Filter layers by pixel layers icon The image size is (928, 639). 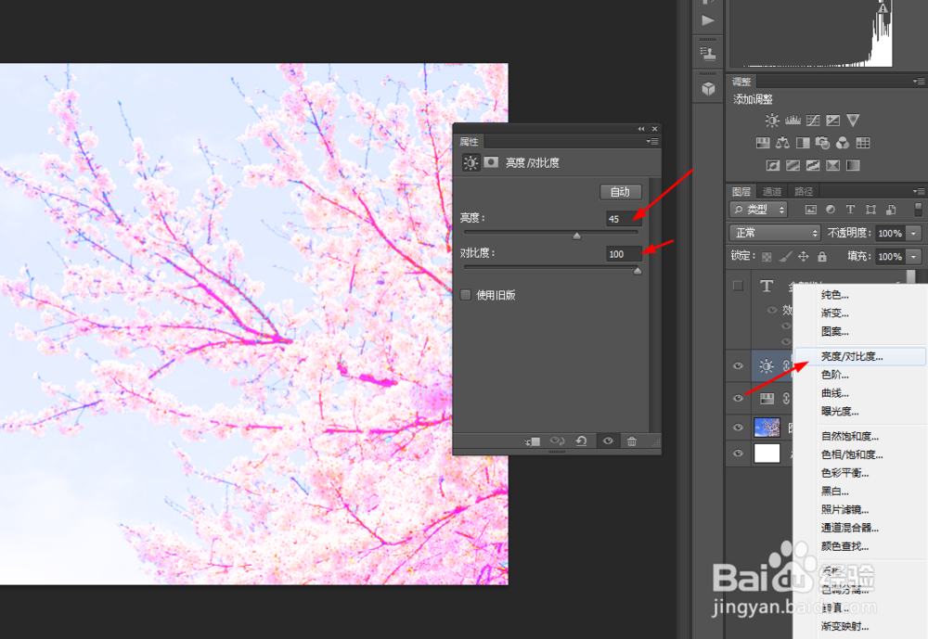coord(811,210)
